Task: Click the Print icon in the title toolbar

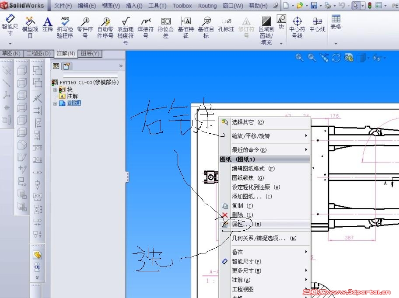Action: (x=328, y=5)
